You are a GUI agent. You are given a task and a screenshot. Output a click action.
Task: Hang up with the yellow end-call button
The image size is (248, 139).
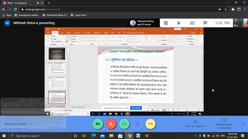(150, 124)
